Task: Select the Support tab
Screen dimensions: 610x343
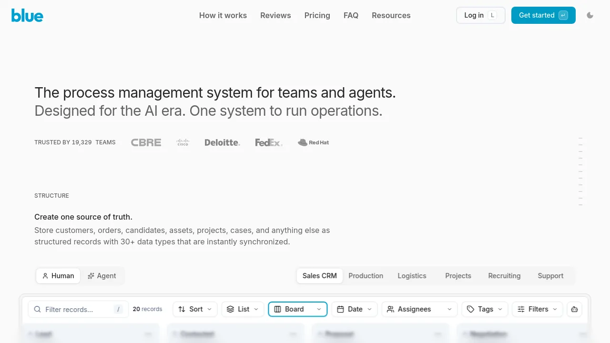Action: point(550,276)
